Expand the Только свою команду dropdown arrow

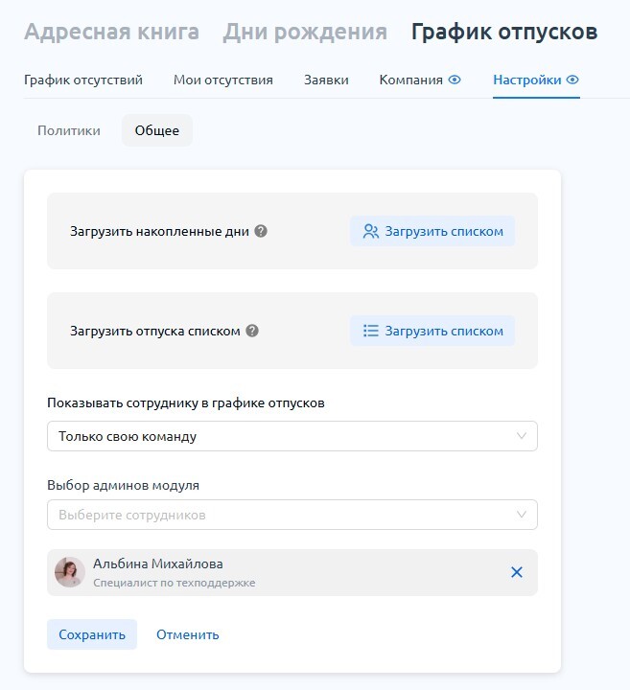click(x=522, y=436)
